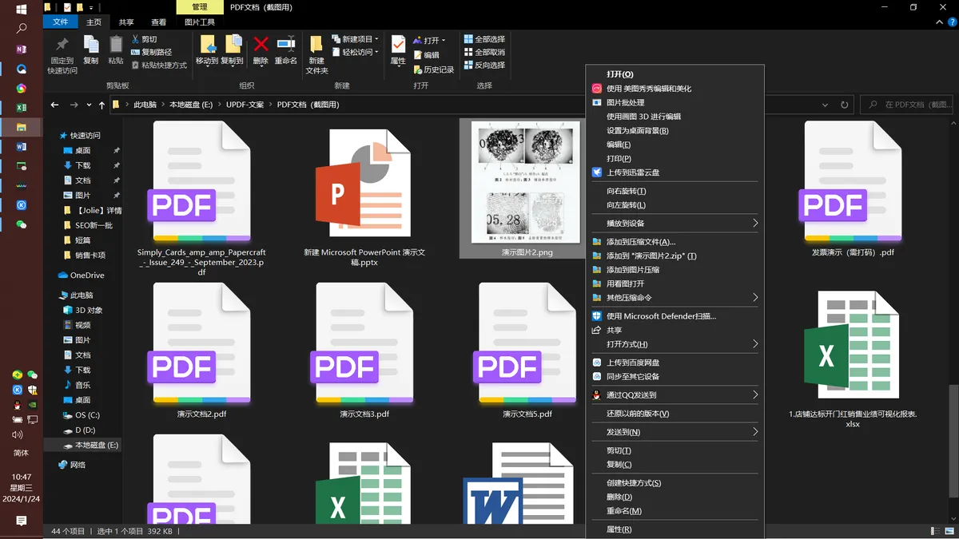
Task: Click the 复制 (Copy) icon in the ribbon clipboard group
Action: [x=91, y=50]
